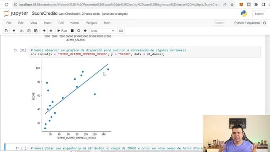Click the kernel idle status circle
Screen dimensions: 270x152
click(x=265, y=23)
